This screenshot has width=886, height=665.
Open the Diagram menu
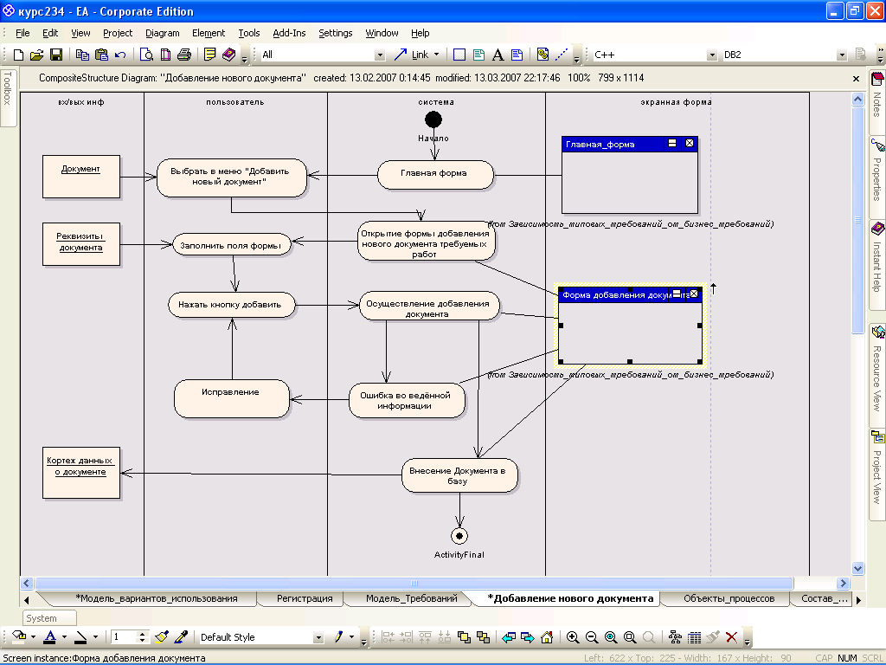tap(162, 33)
